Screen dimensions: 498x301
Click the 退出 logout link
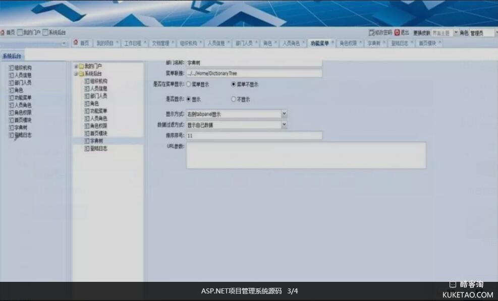coord(405,32)
